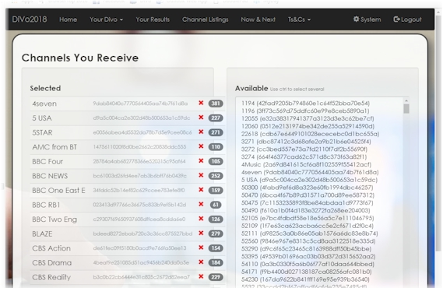
Task: Delete BBC NEWS from selected channels
Action: point(201,175)
